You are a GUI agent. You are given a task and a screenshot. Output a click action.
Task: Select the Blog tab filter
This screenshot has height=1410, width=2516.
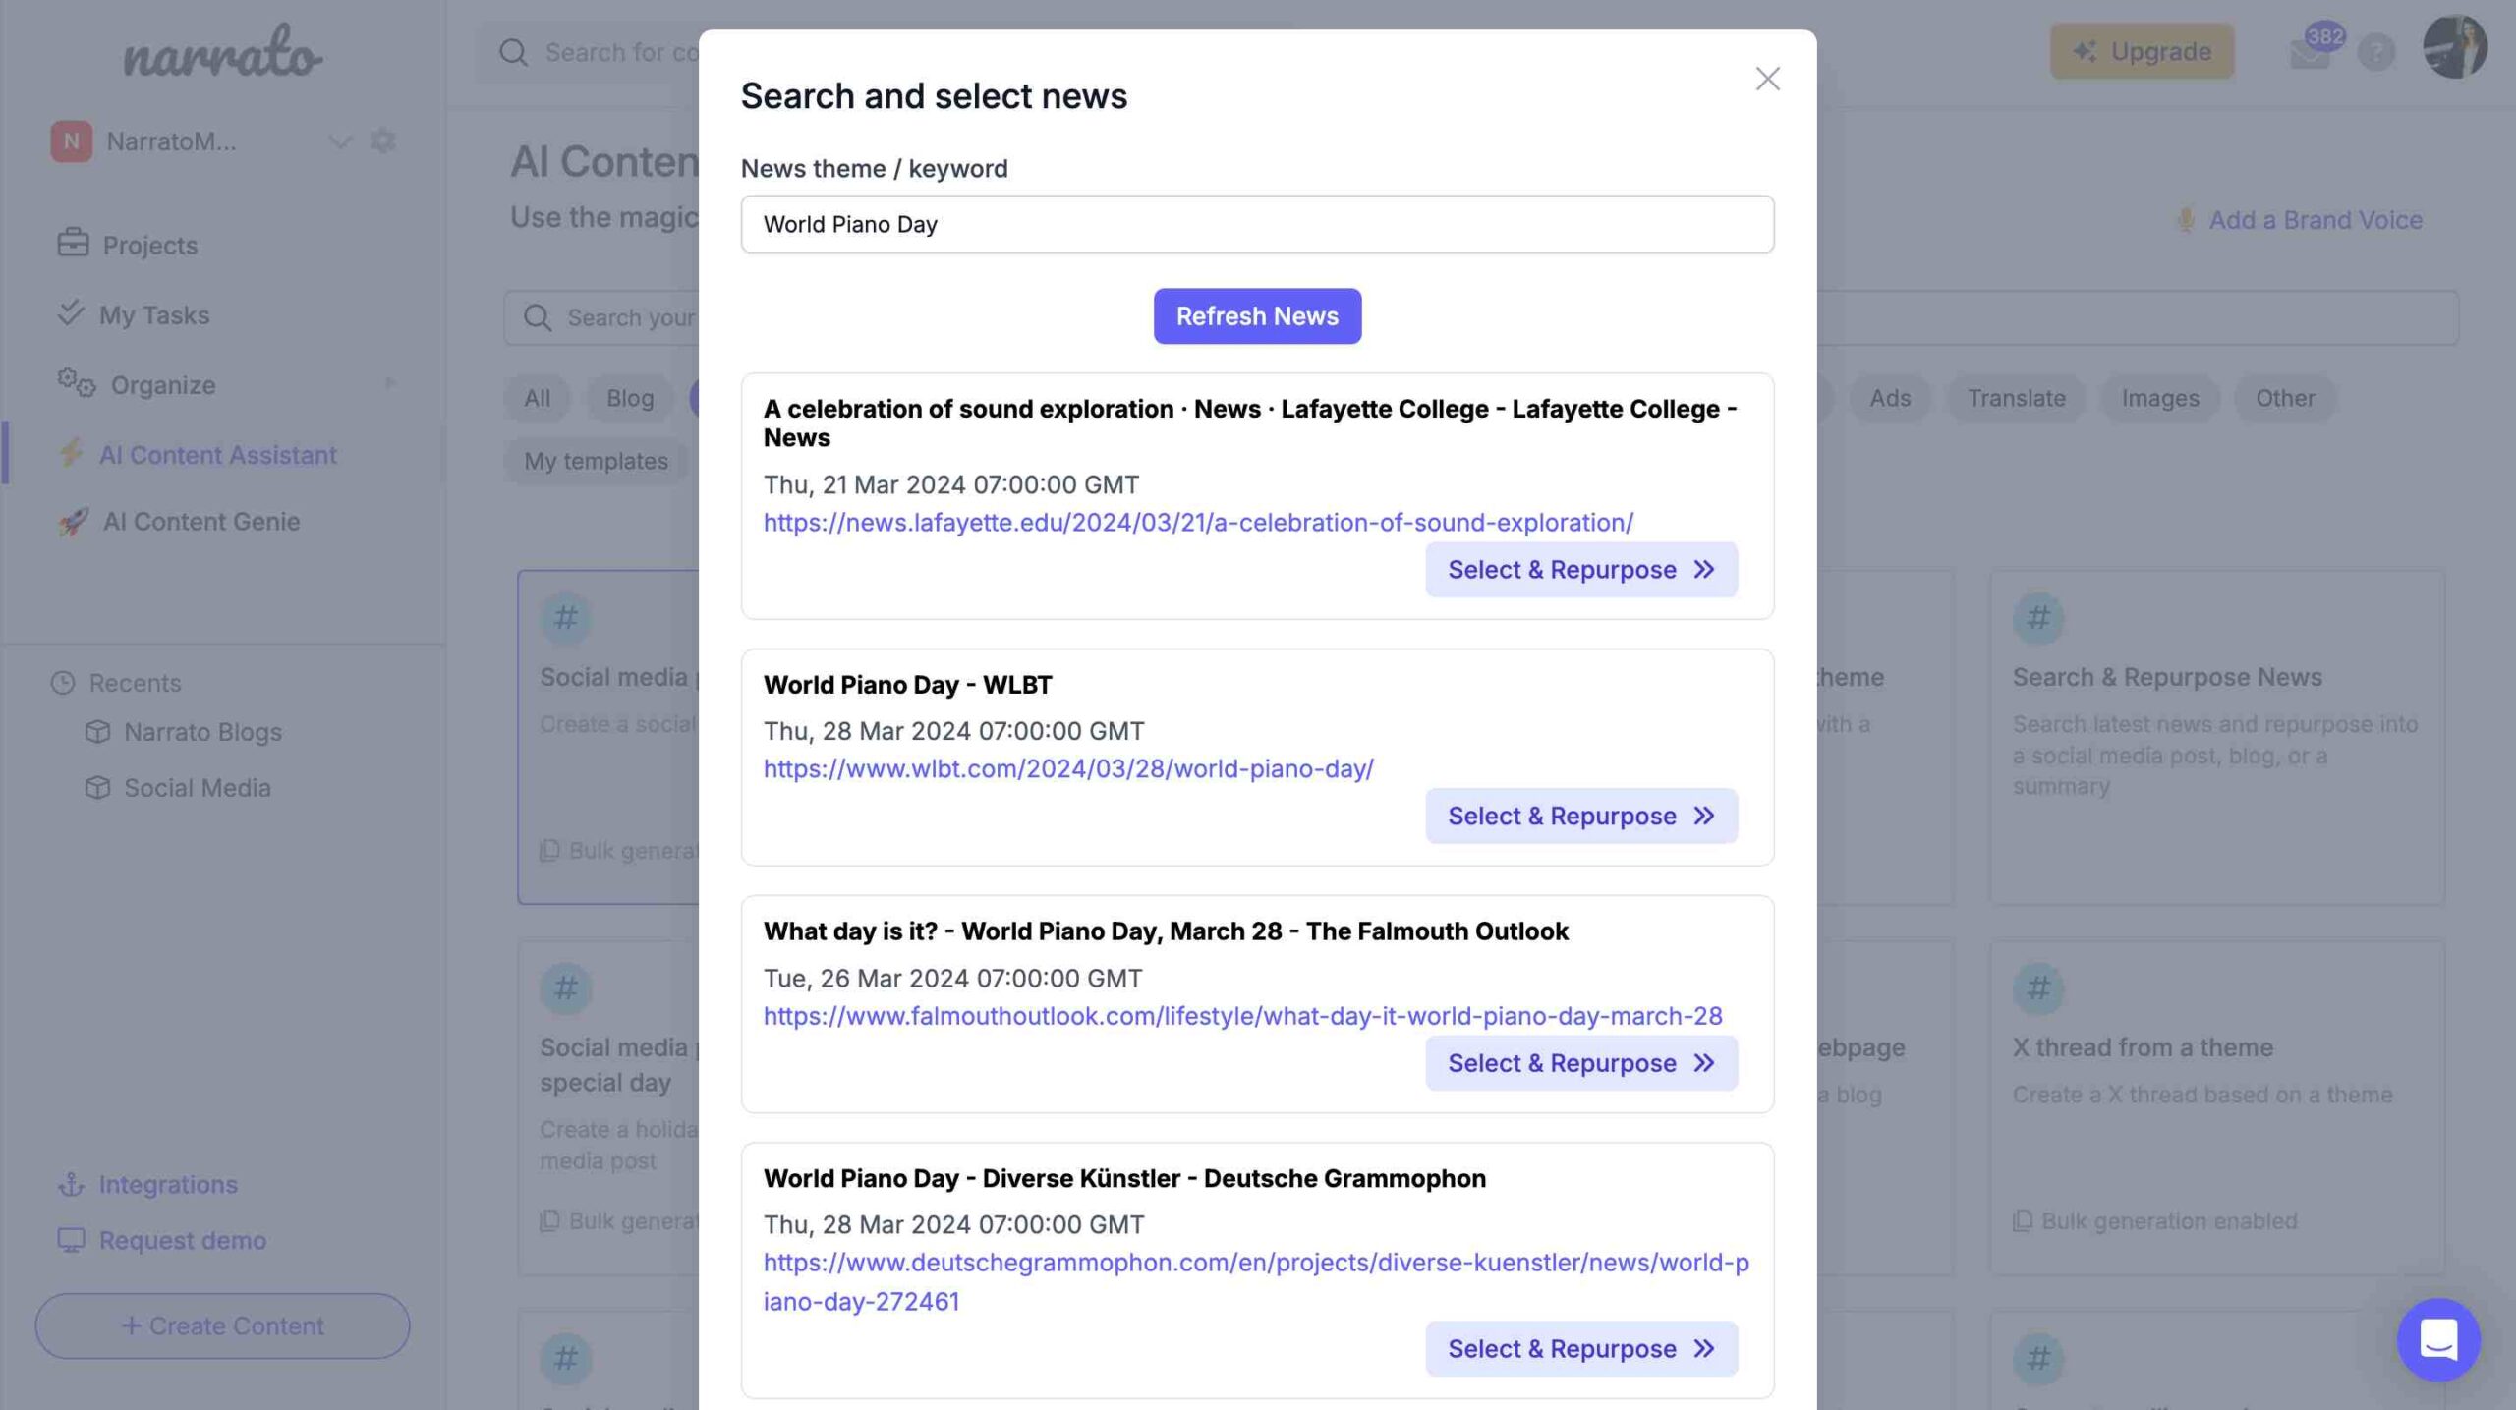point(629,396)
